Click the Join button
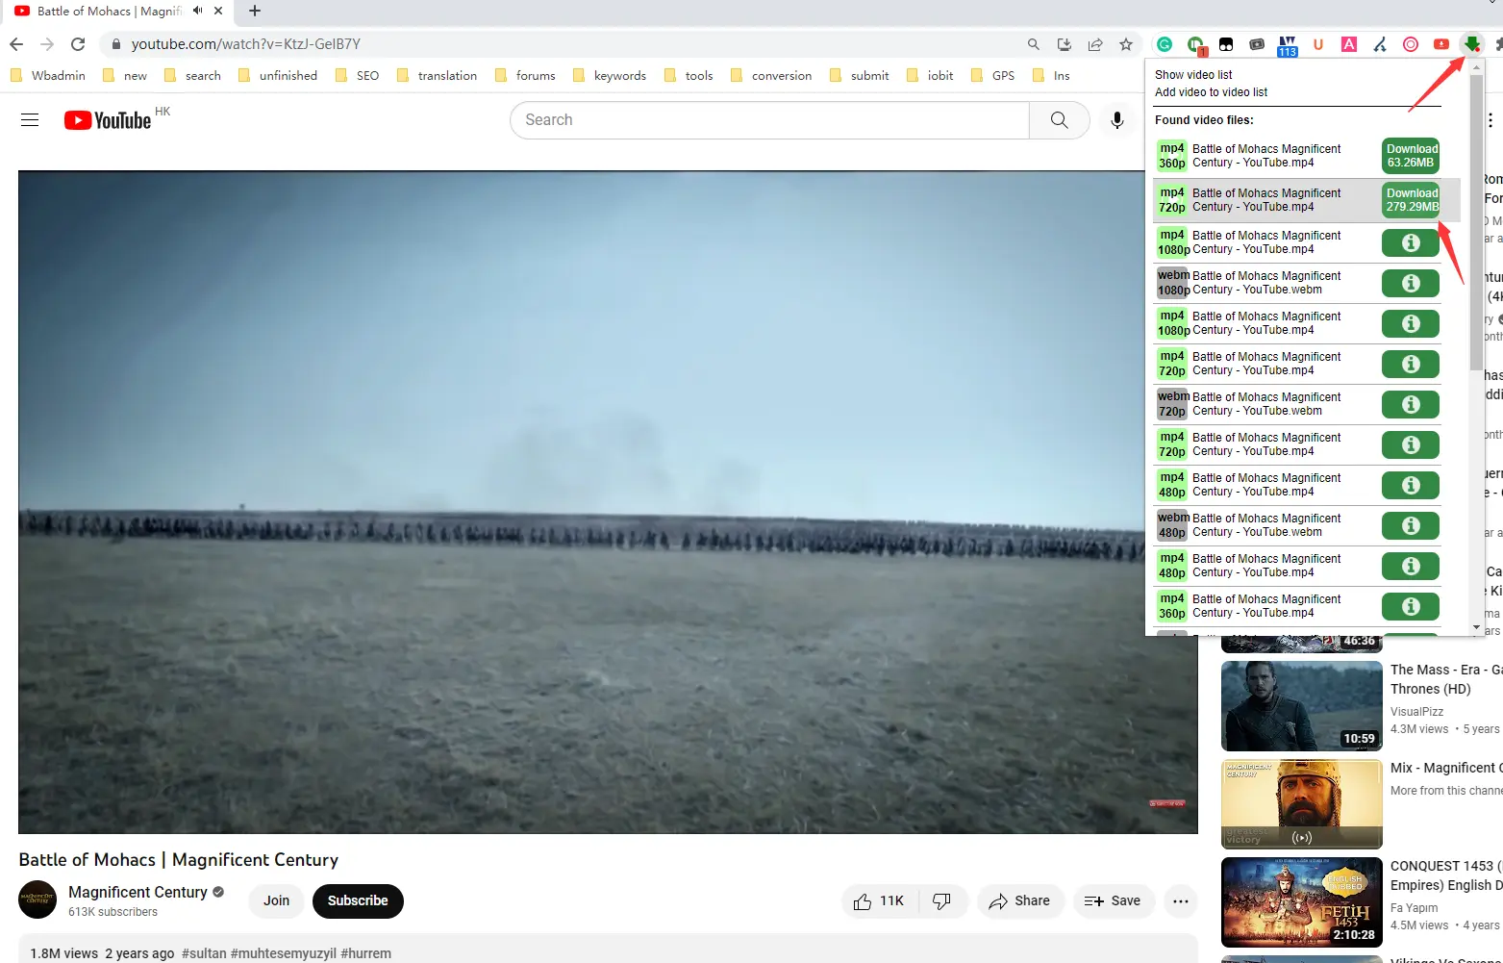 coord(277,901)
